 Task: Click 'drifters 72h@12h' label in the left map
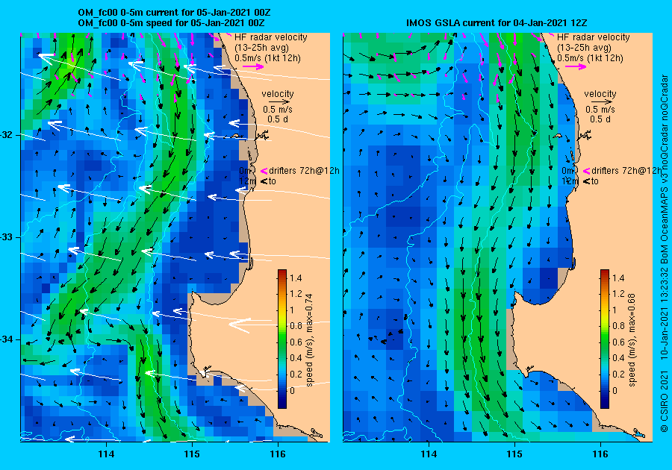tap(305, 171)
